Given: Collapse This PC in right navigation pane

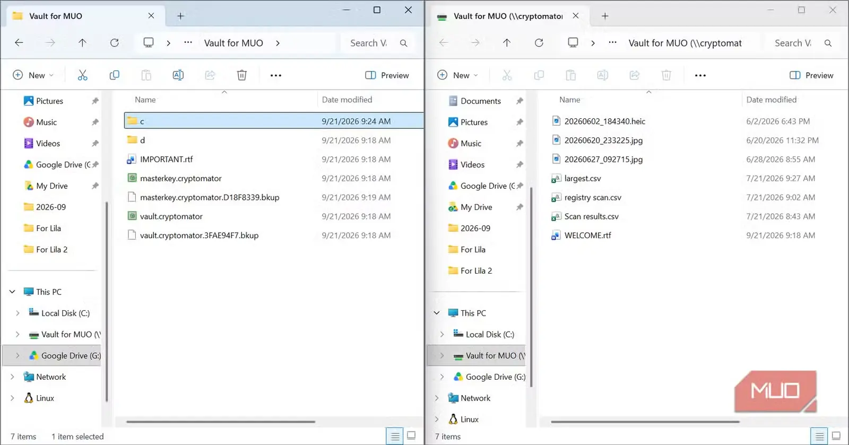Looking at the screenshot, I should tap(437, 313).
